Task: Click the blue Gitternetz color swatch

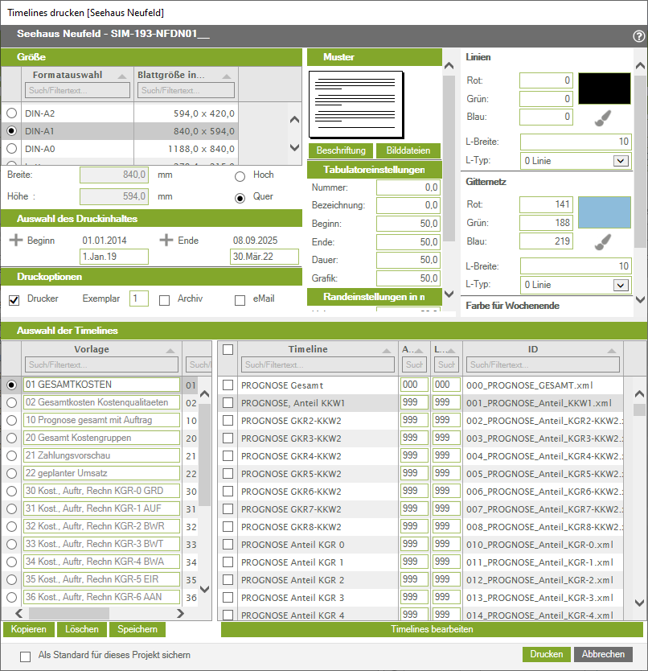Action: point(605,212)
